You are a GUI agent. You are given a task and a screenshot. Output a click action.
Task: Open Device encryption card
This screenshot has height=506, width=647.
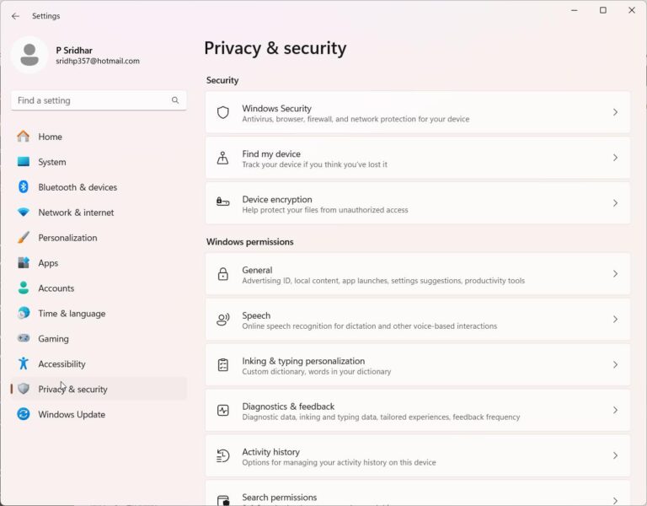pos(418,203)
